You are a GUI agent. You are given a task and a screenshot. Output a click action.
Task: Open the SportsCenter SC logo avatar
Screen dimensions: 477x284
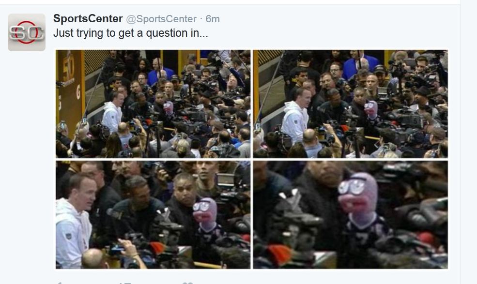pos(27,32)
